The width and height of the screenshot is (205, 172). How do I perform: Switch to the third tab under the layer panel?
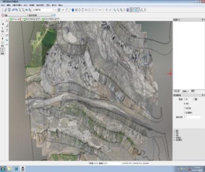193,91
